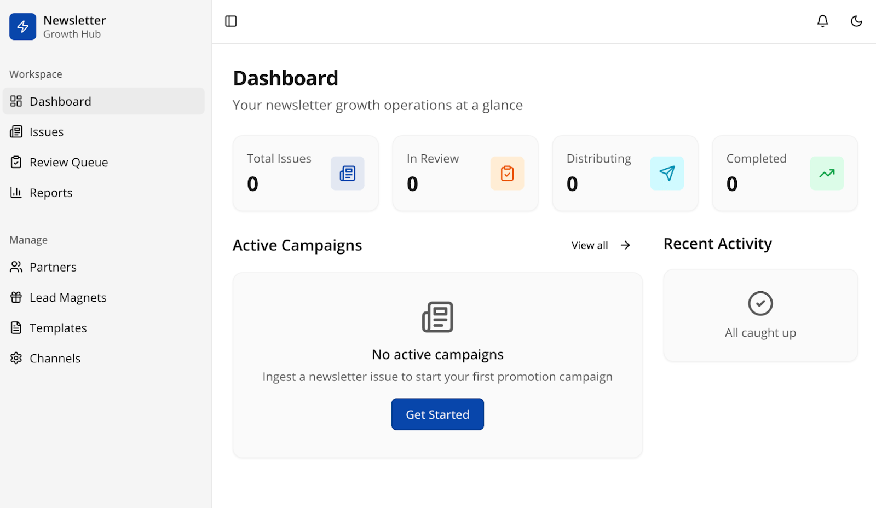Image resolution: width=876 pixels, height=508 pixels.
Task: Click the All caught up checkmark icon
Action: coord(760,303)
